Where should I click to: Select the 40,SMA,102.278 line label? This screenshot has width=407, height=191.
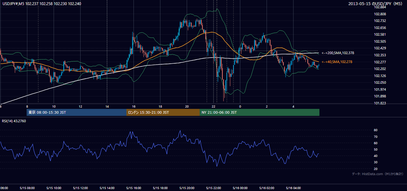337,62
